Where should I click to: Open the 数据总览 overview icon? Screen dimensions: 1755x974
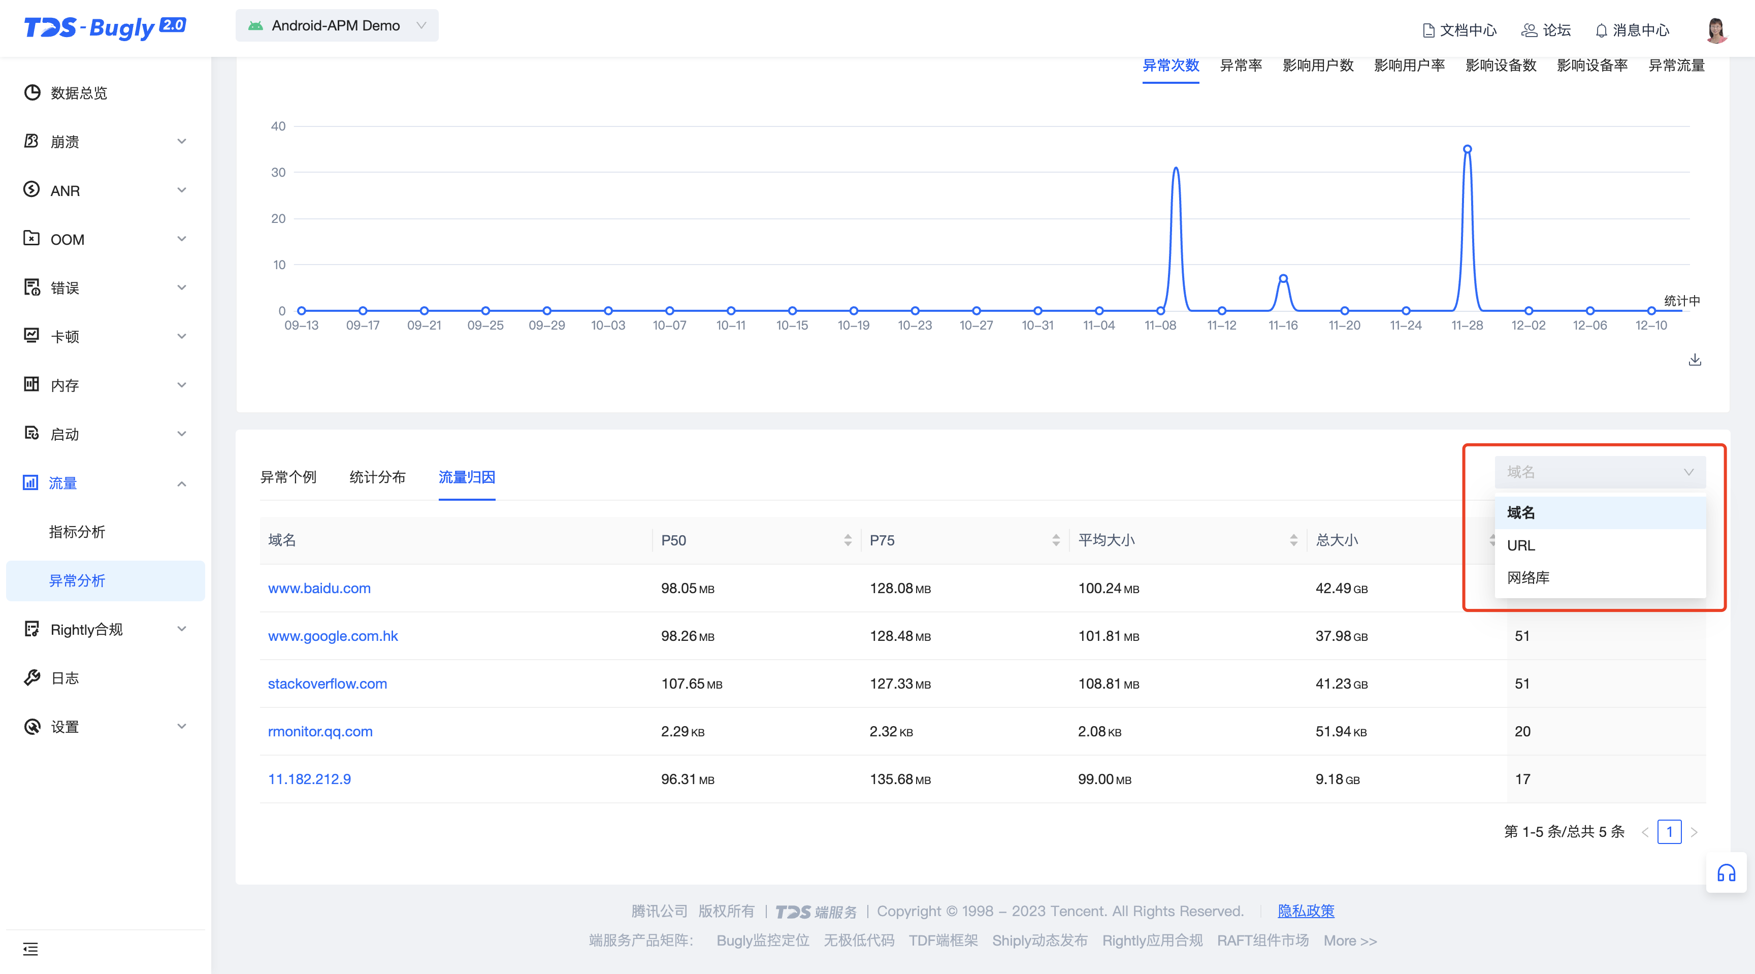(x=31, y=92)
